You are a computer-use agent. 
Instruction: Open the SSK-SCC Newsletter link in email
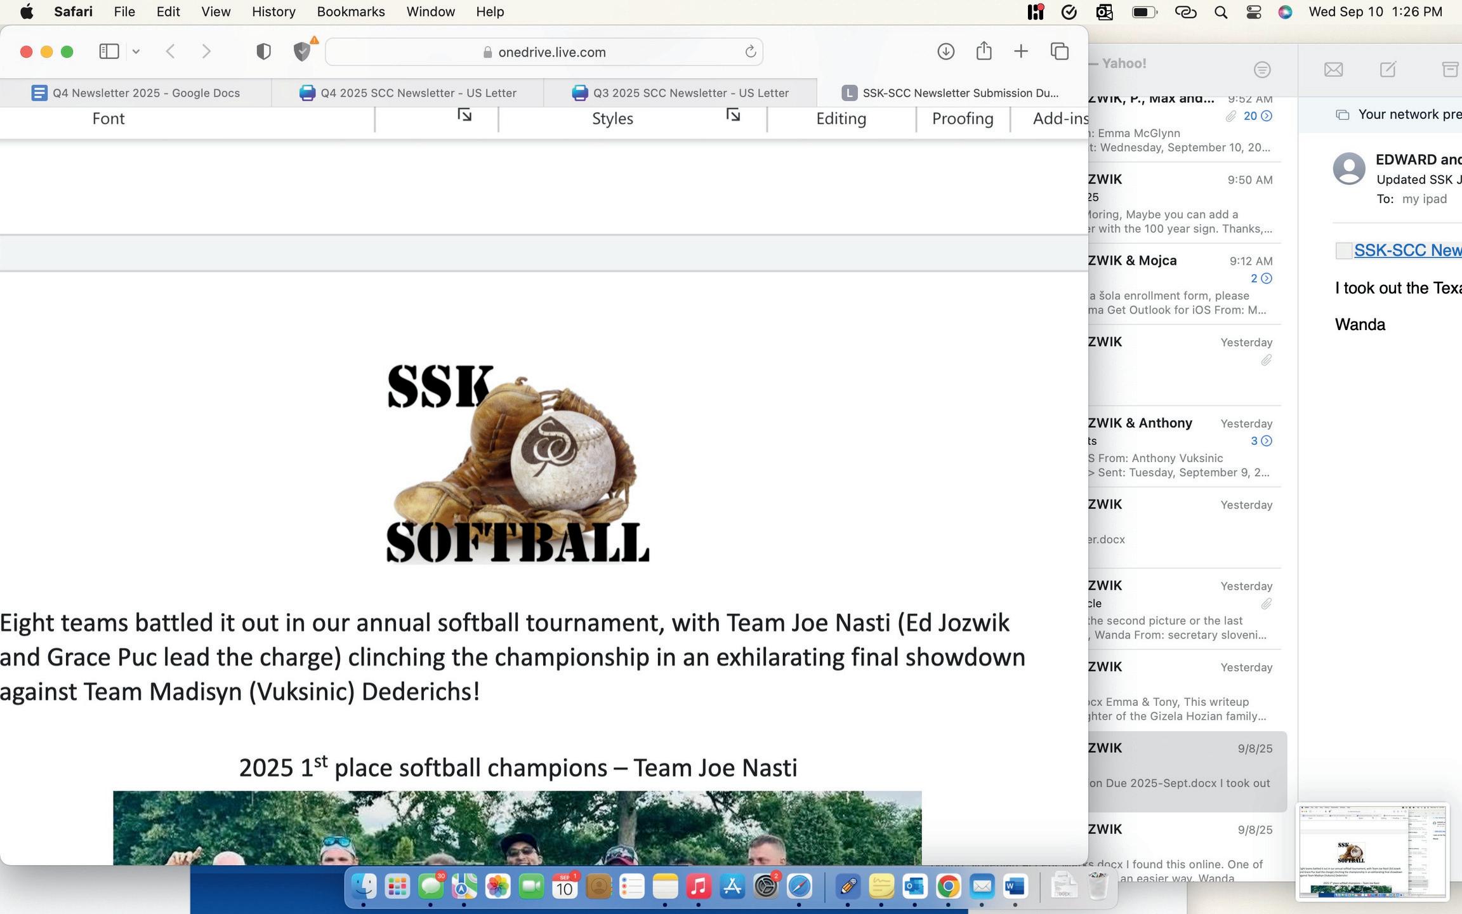point(1407,250)
